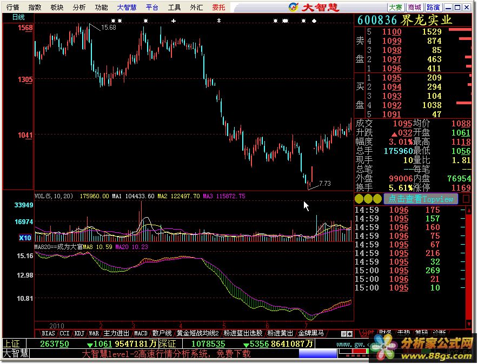Image resolution: width=478 pixels, height=364 pixels.
Task: Select the 散户线 indicator tab
Action: point(162,333)
